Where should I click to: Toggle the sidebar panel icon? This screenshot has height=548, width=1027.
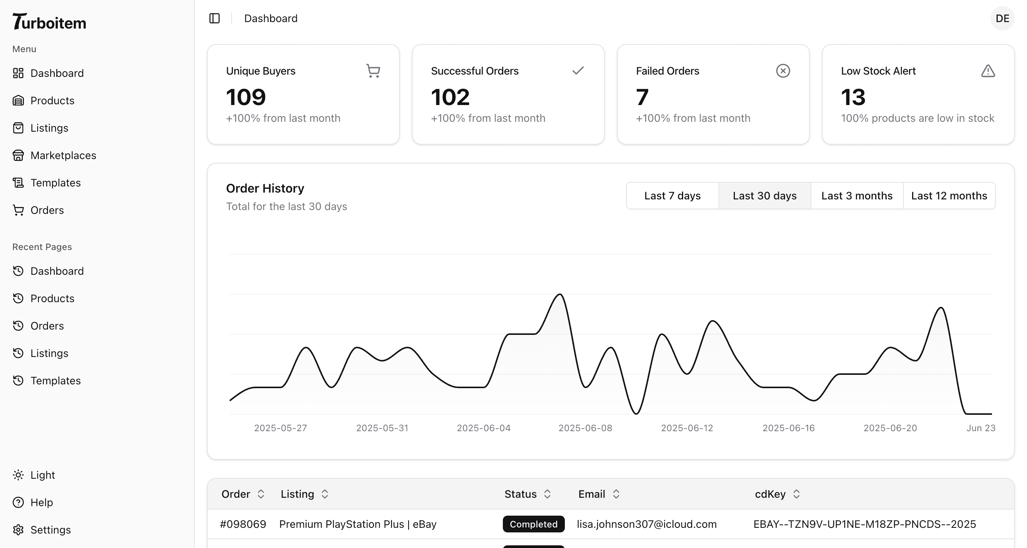(215, 18)
